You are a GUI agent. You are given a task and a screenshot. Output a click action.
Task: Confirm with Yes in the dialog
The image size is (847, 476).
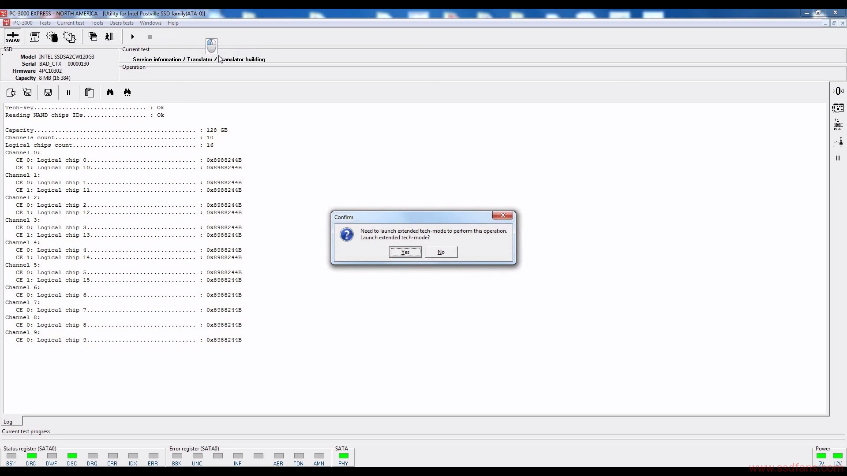(x=405, y=252)
